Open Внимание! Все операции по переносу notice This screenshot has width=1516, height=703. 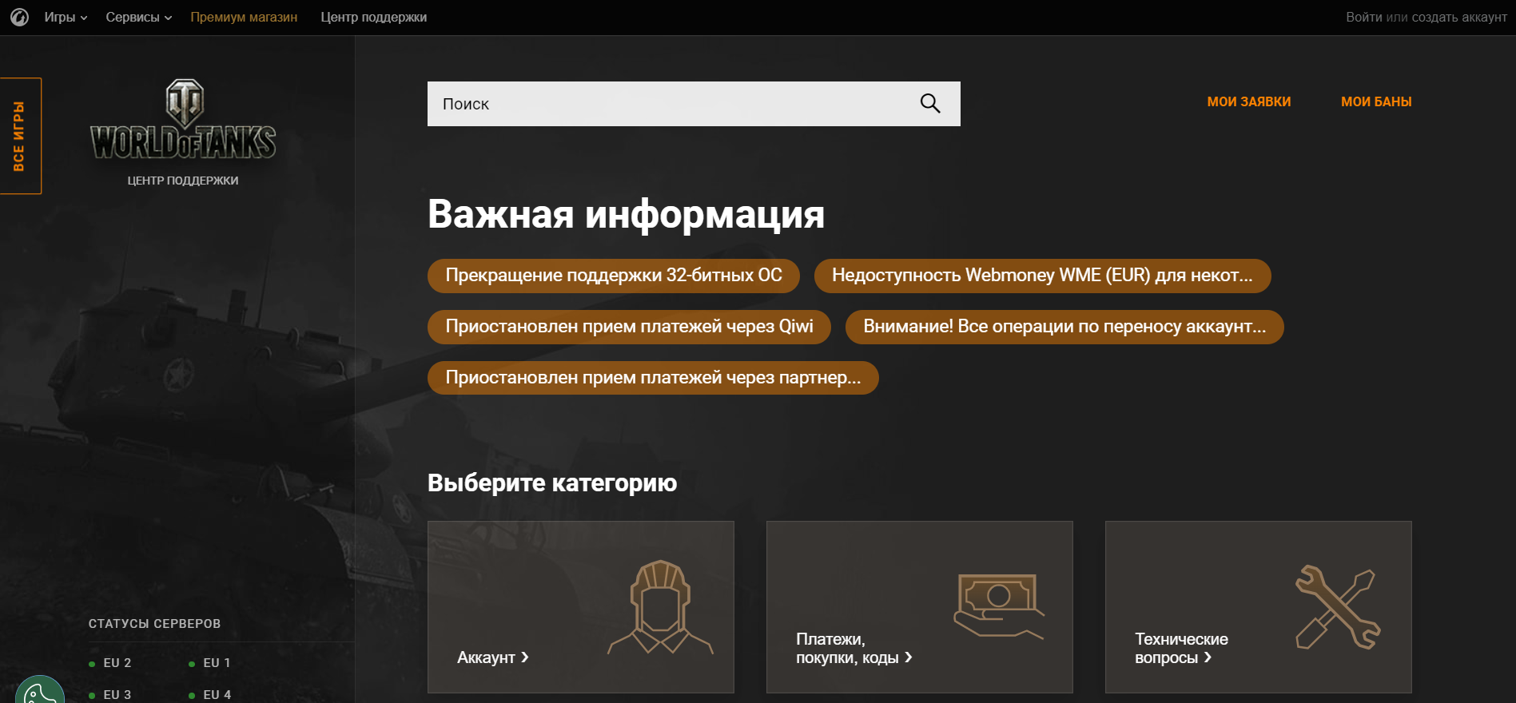tap(1064, 327)
